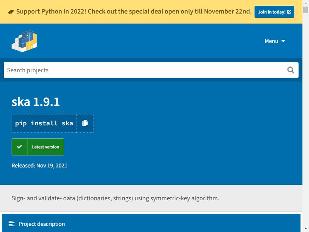Viewport: 309px width, 232px height.
Task: Click external-link icon on Join button
Action: coord(289,12)
